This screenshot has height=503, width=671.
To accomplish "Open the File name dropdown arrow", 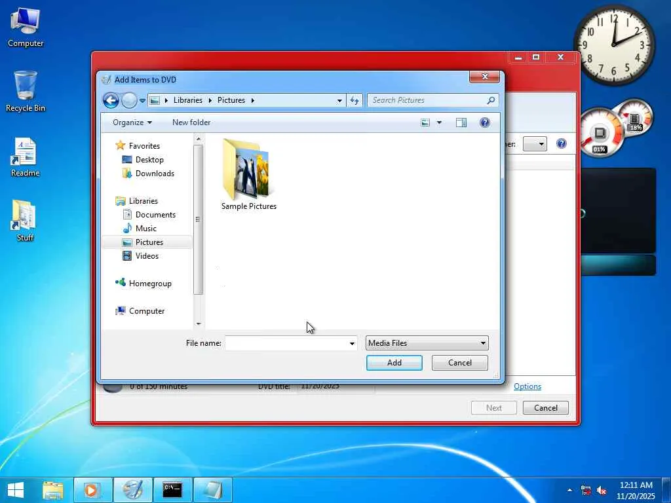I will [352, 343].
